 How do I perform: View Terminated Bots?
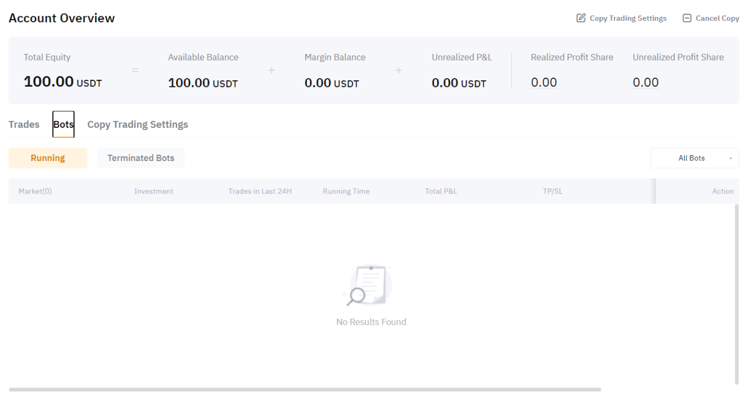[141, 158]
